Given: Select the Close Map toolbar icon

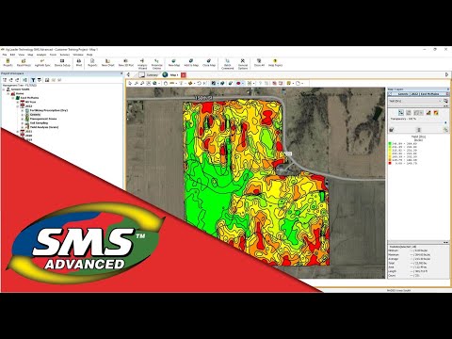Looking at the screenshot, I should pyautogui.click(x=209, y=62).
